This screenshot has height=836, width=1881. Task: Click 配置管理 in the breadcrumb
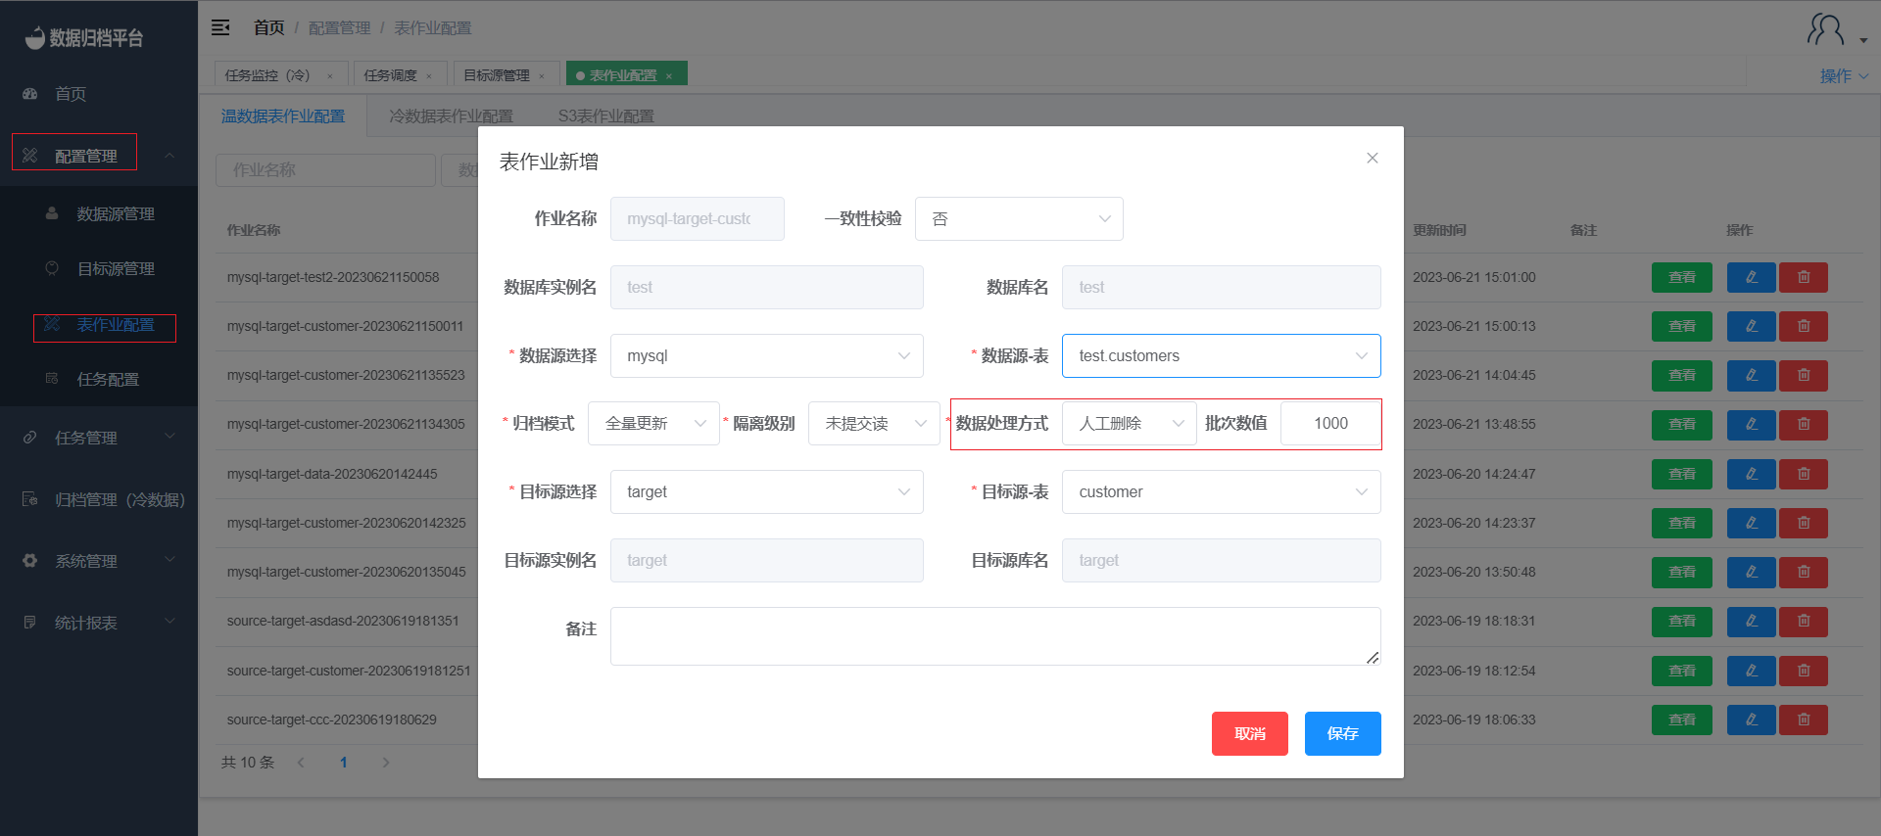(340, 28)
